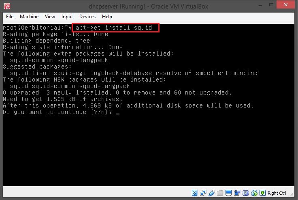
Task: Open the Devices menu
Action: point(87,17)
